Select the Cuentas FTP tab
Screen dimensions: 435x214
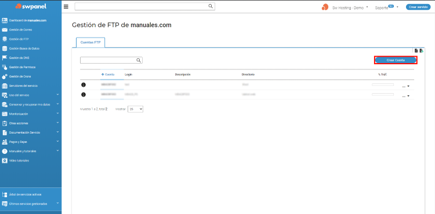coord(90,43)
